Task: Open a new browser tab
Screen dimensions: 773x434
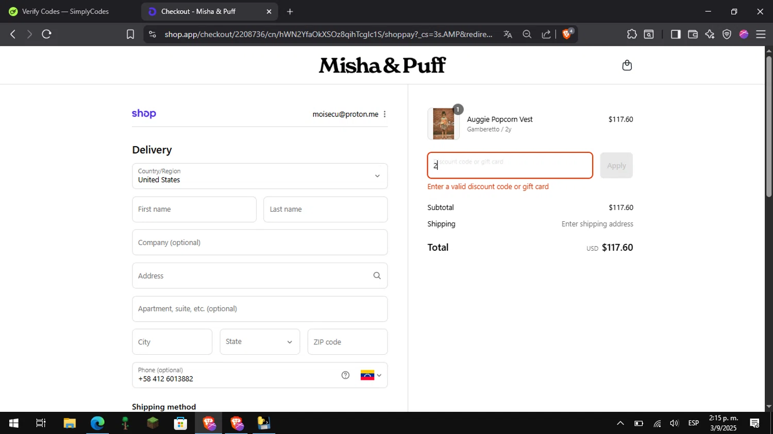Action: point(290,11)
